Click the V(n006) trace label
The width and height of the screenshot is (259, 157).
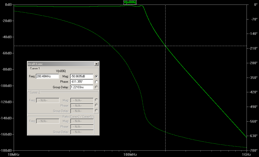click(130, 2)
